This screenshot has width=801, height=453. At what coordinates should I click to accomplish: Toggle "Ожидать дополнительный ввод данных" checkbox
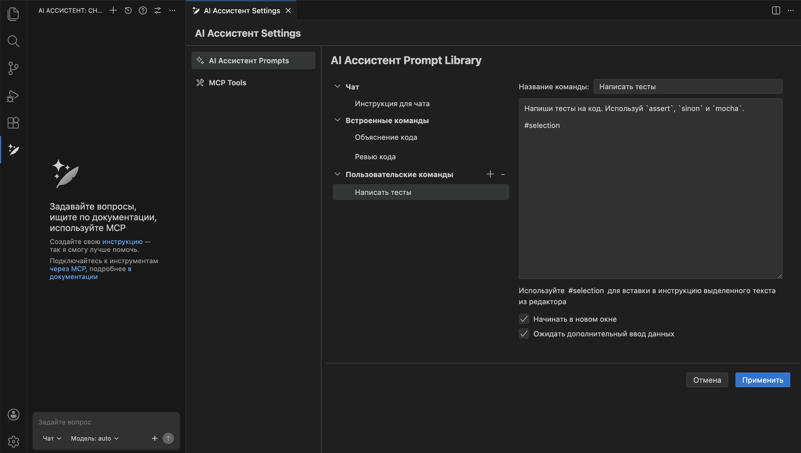coord(524,334)
